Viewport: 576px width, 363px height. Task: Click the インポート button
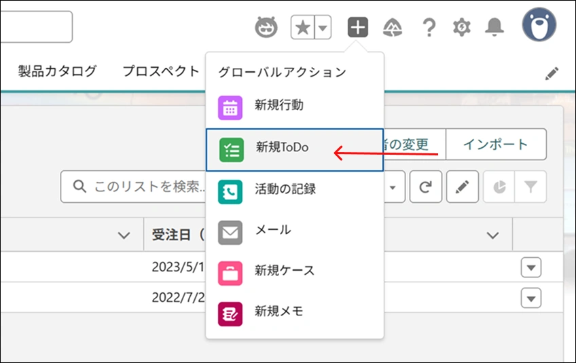tap(495, 145)
